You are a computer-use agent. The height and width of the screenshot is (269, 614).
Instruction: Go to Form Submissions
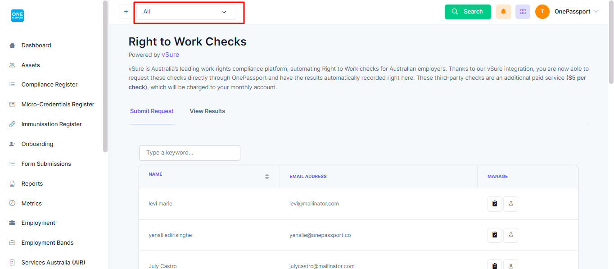46,164
